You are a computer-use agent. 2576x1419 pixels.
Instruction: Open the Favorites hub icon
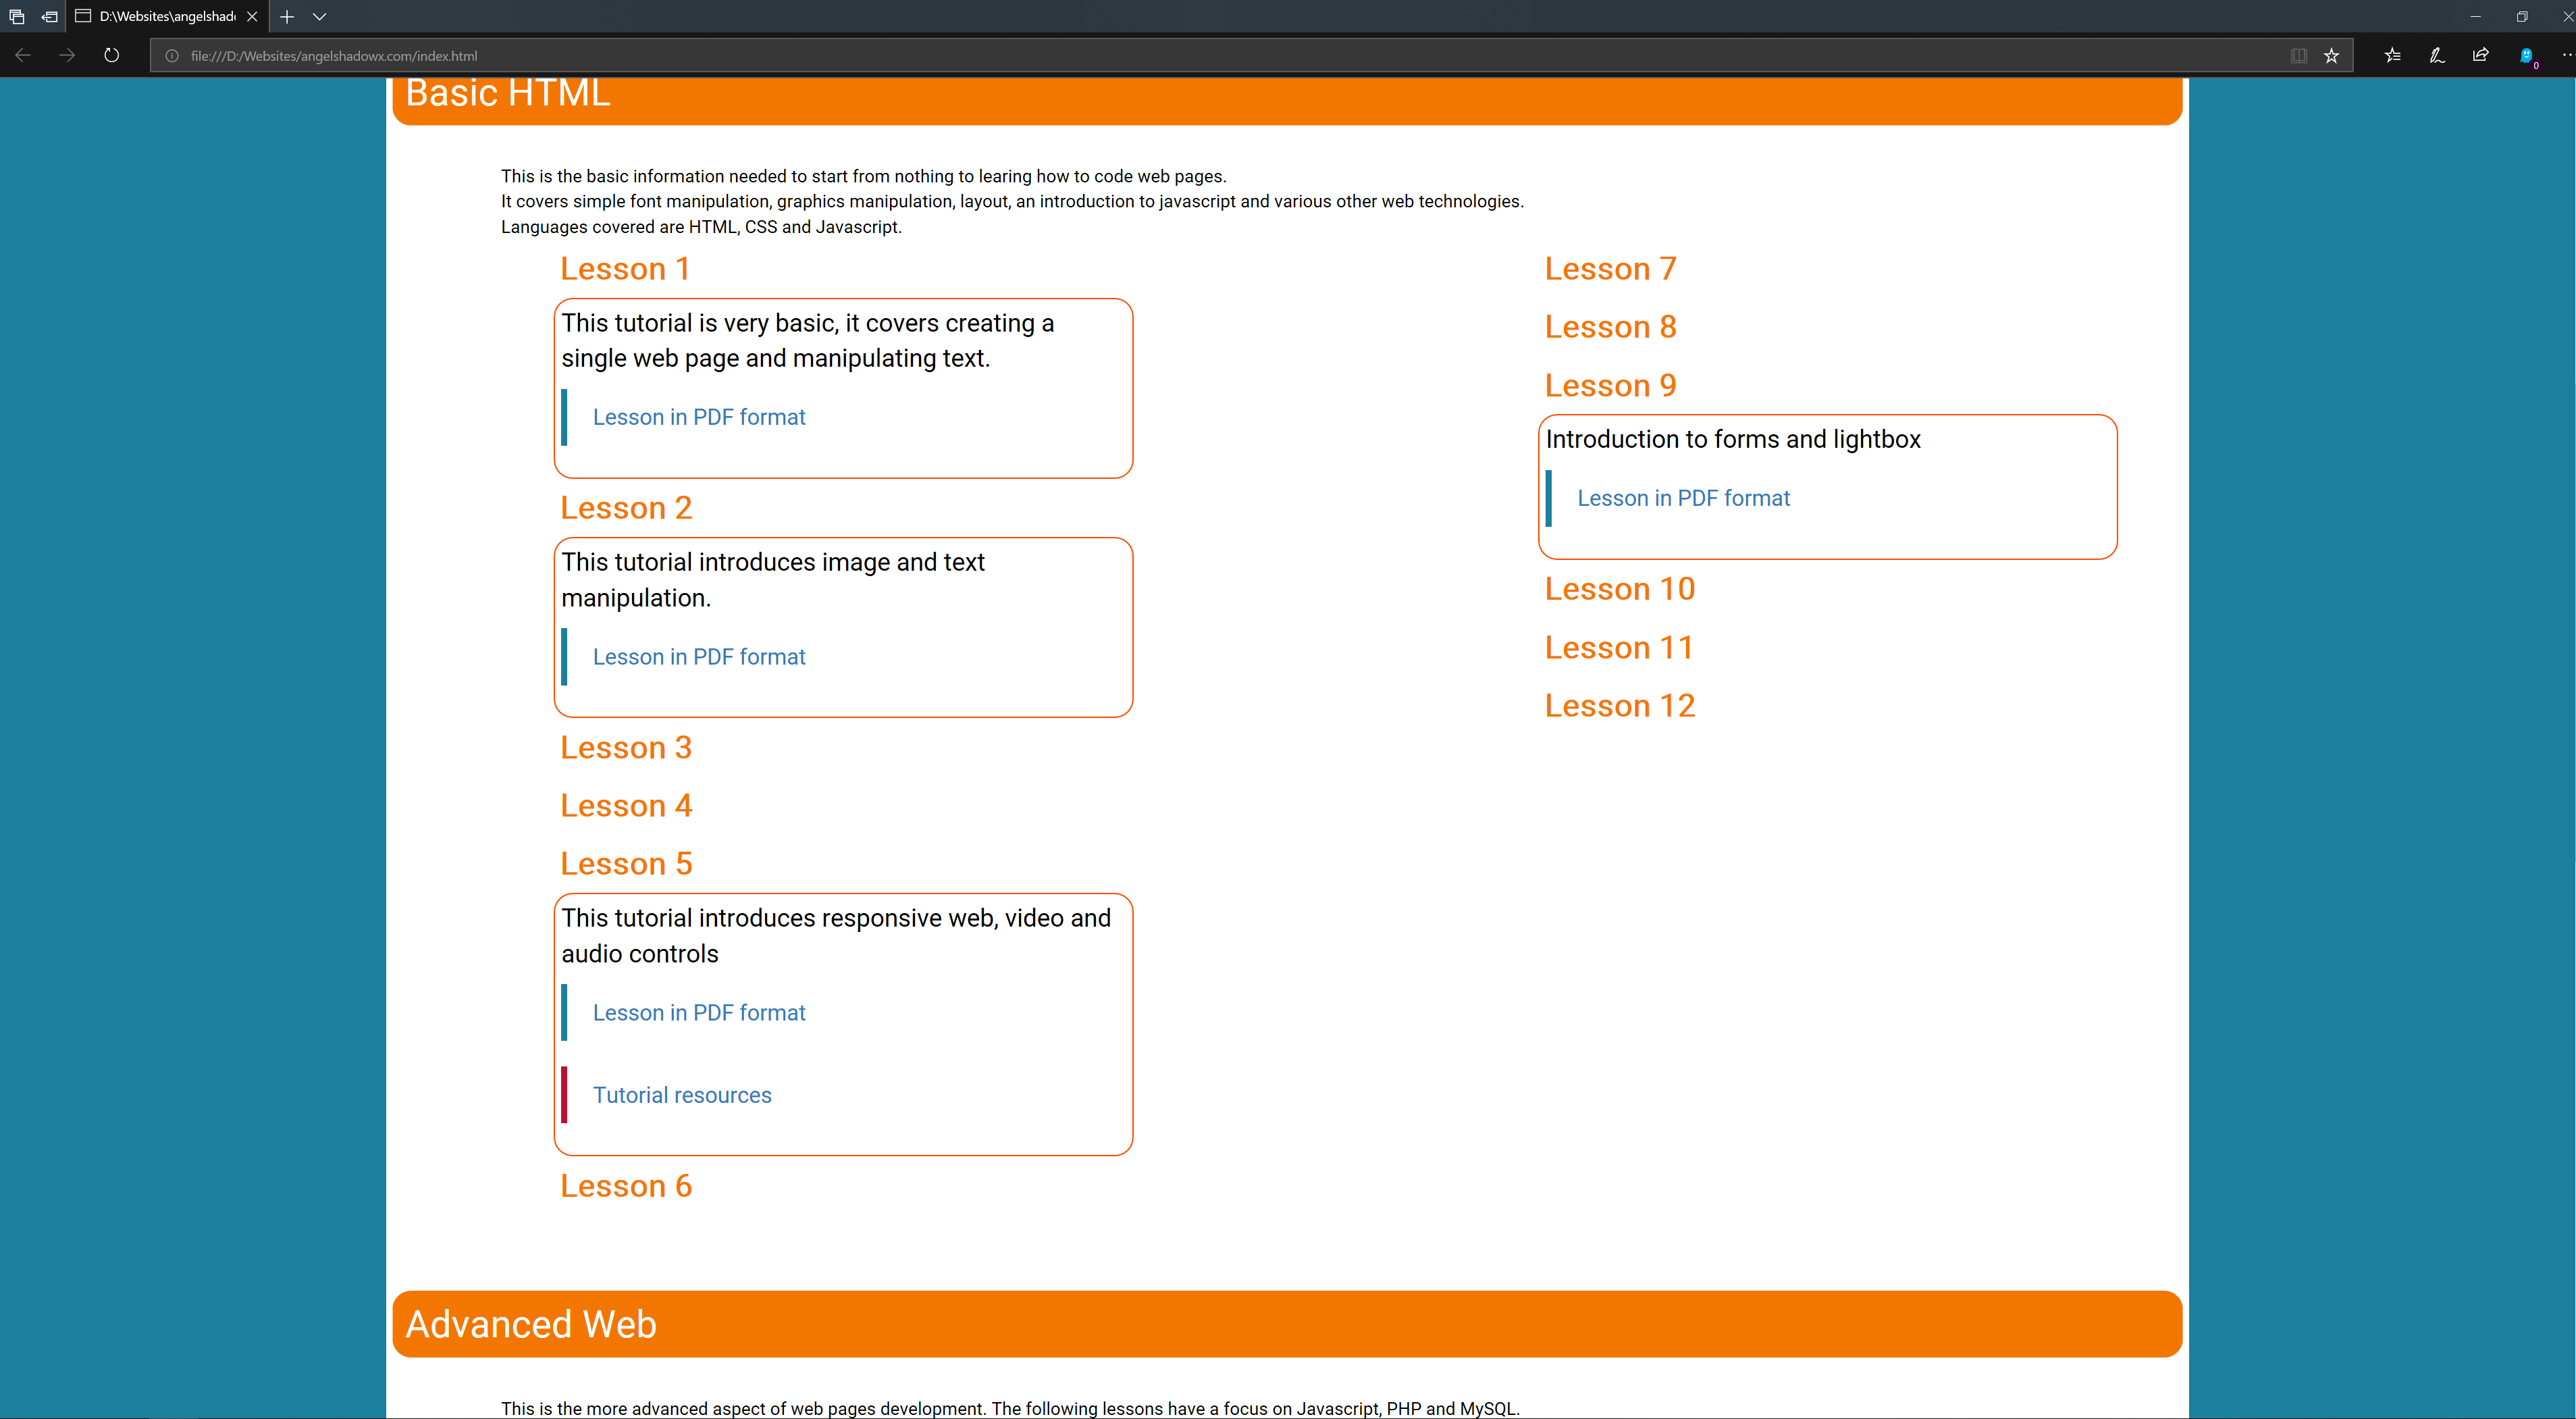pos(2392,56)
